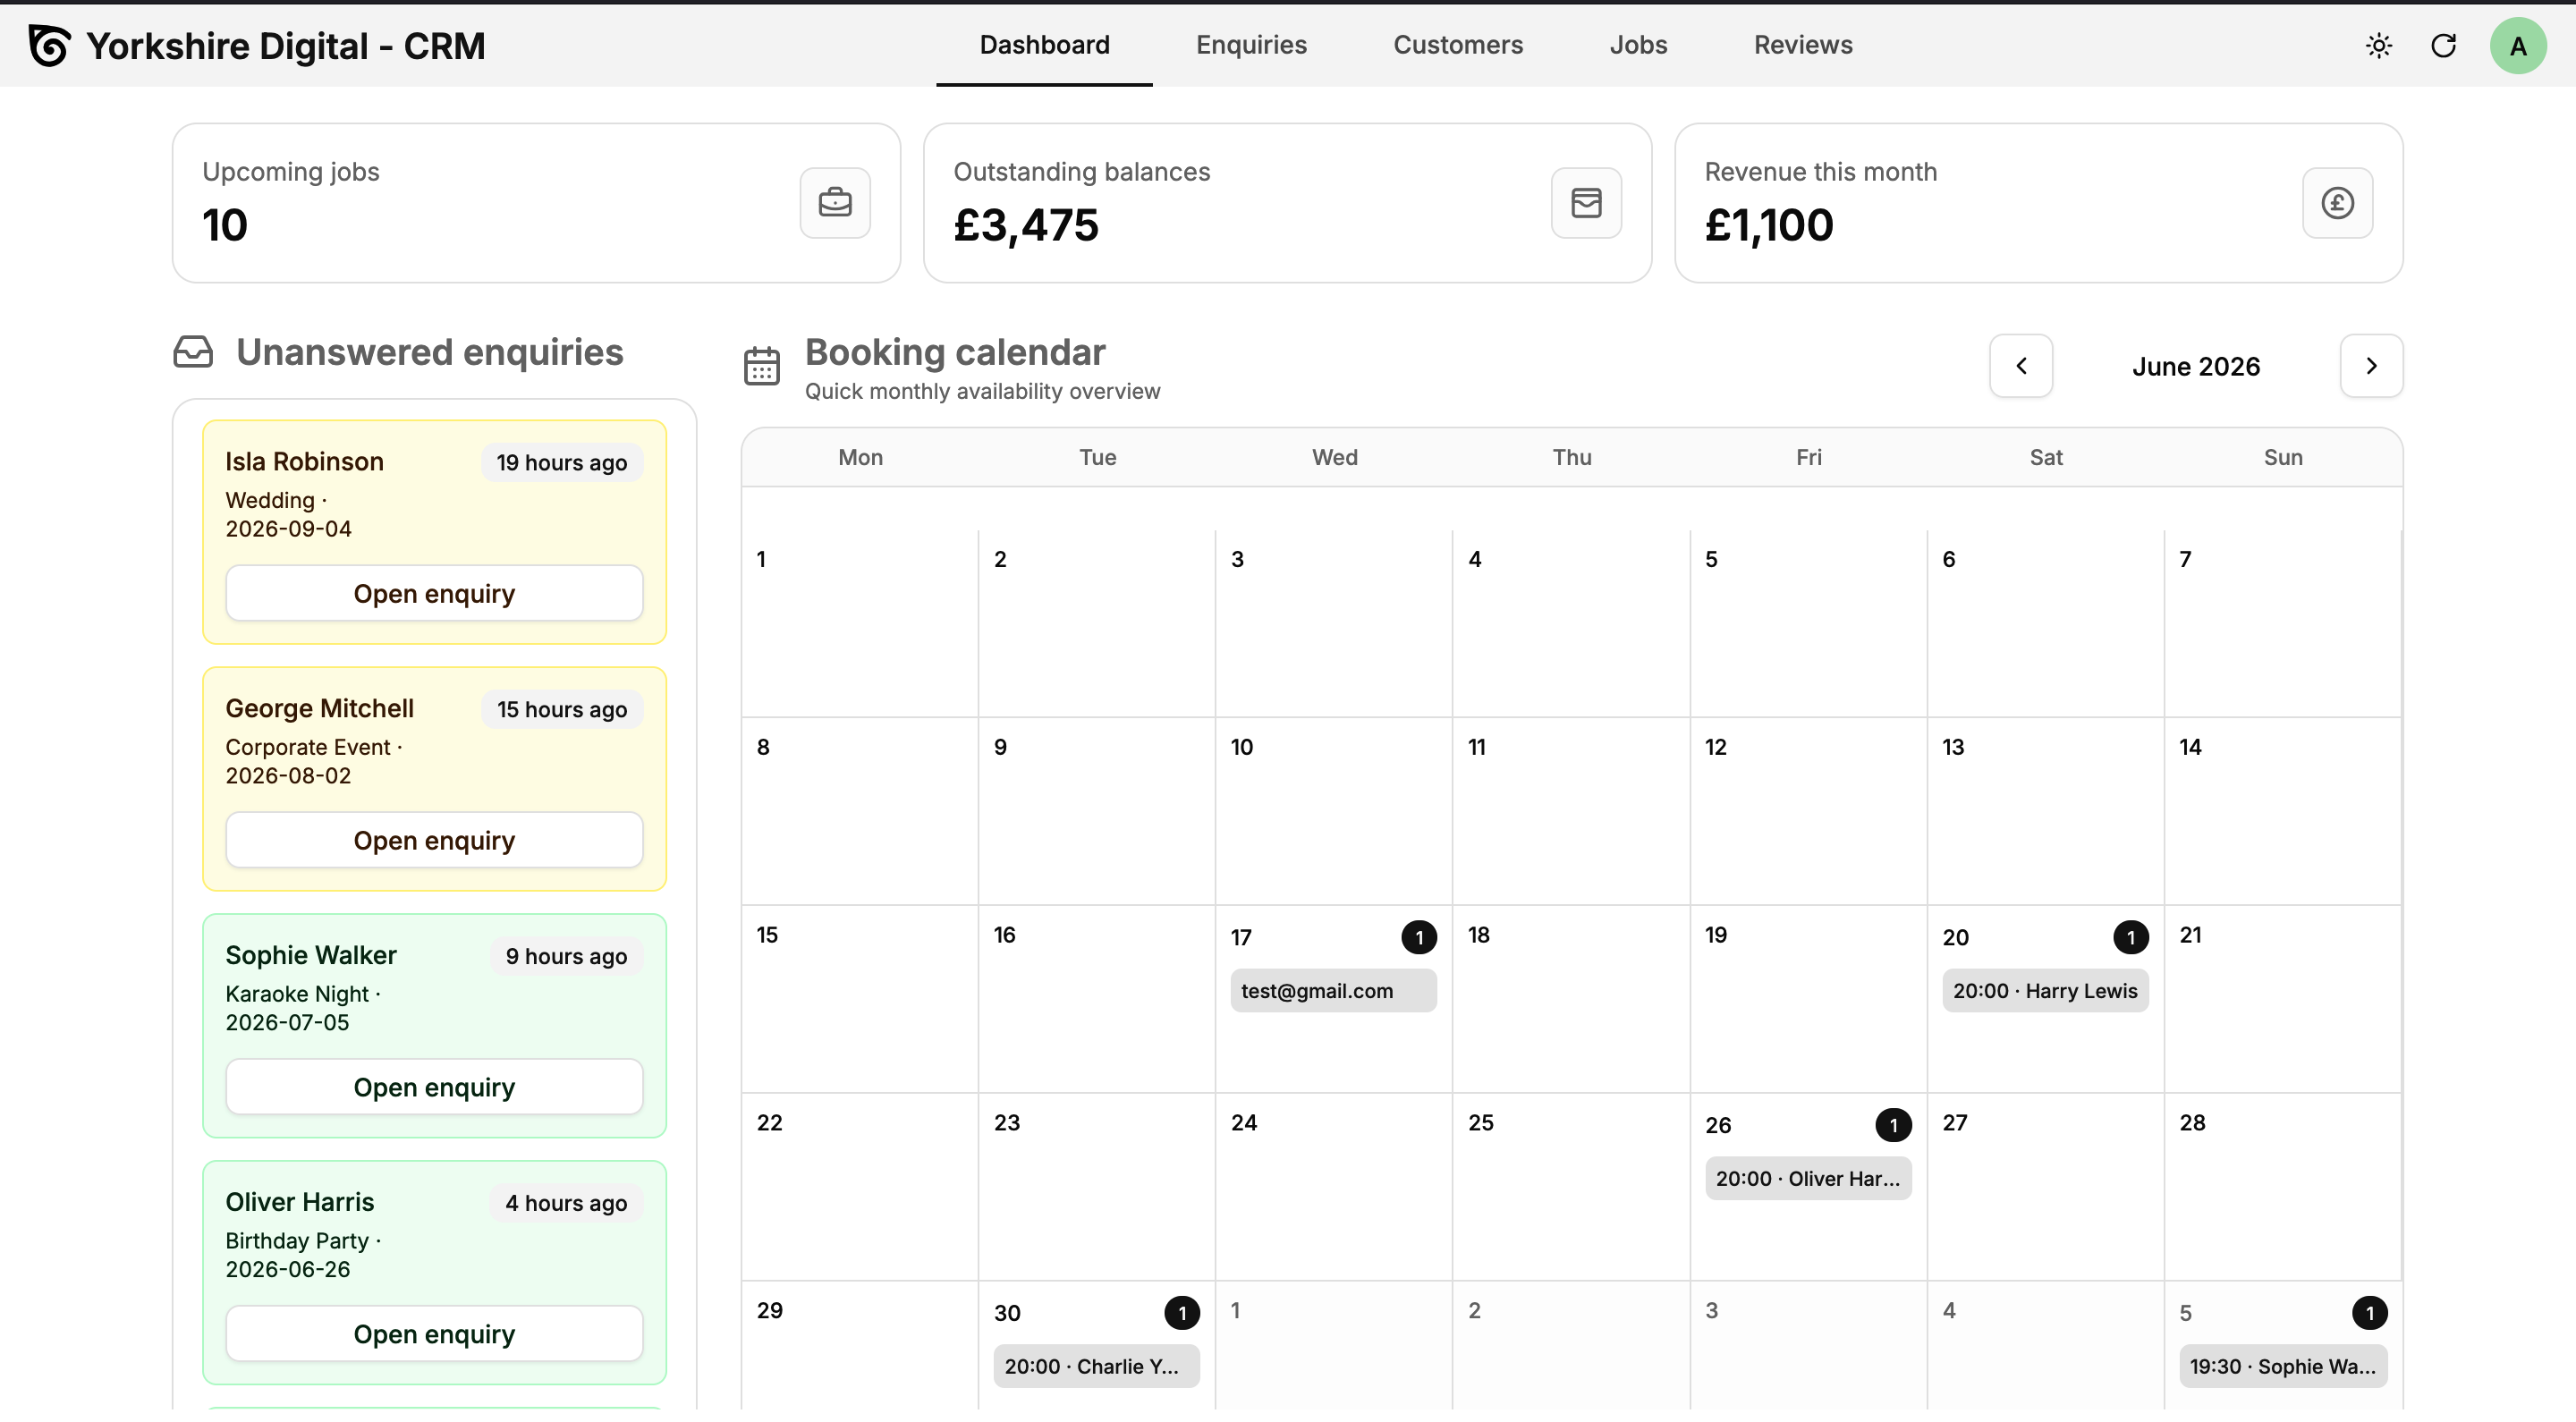The width and height of the screenshot is (2576, 1422).
Task: Select June 29 date cell
Action: coord(859,1347)
